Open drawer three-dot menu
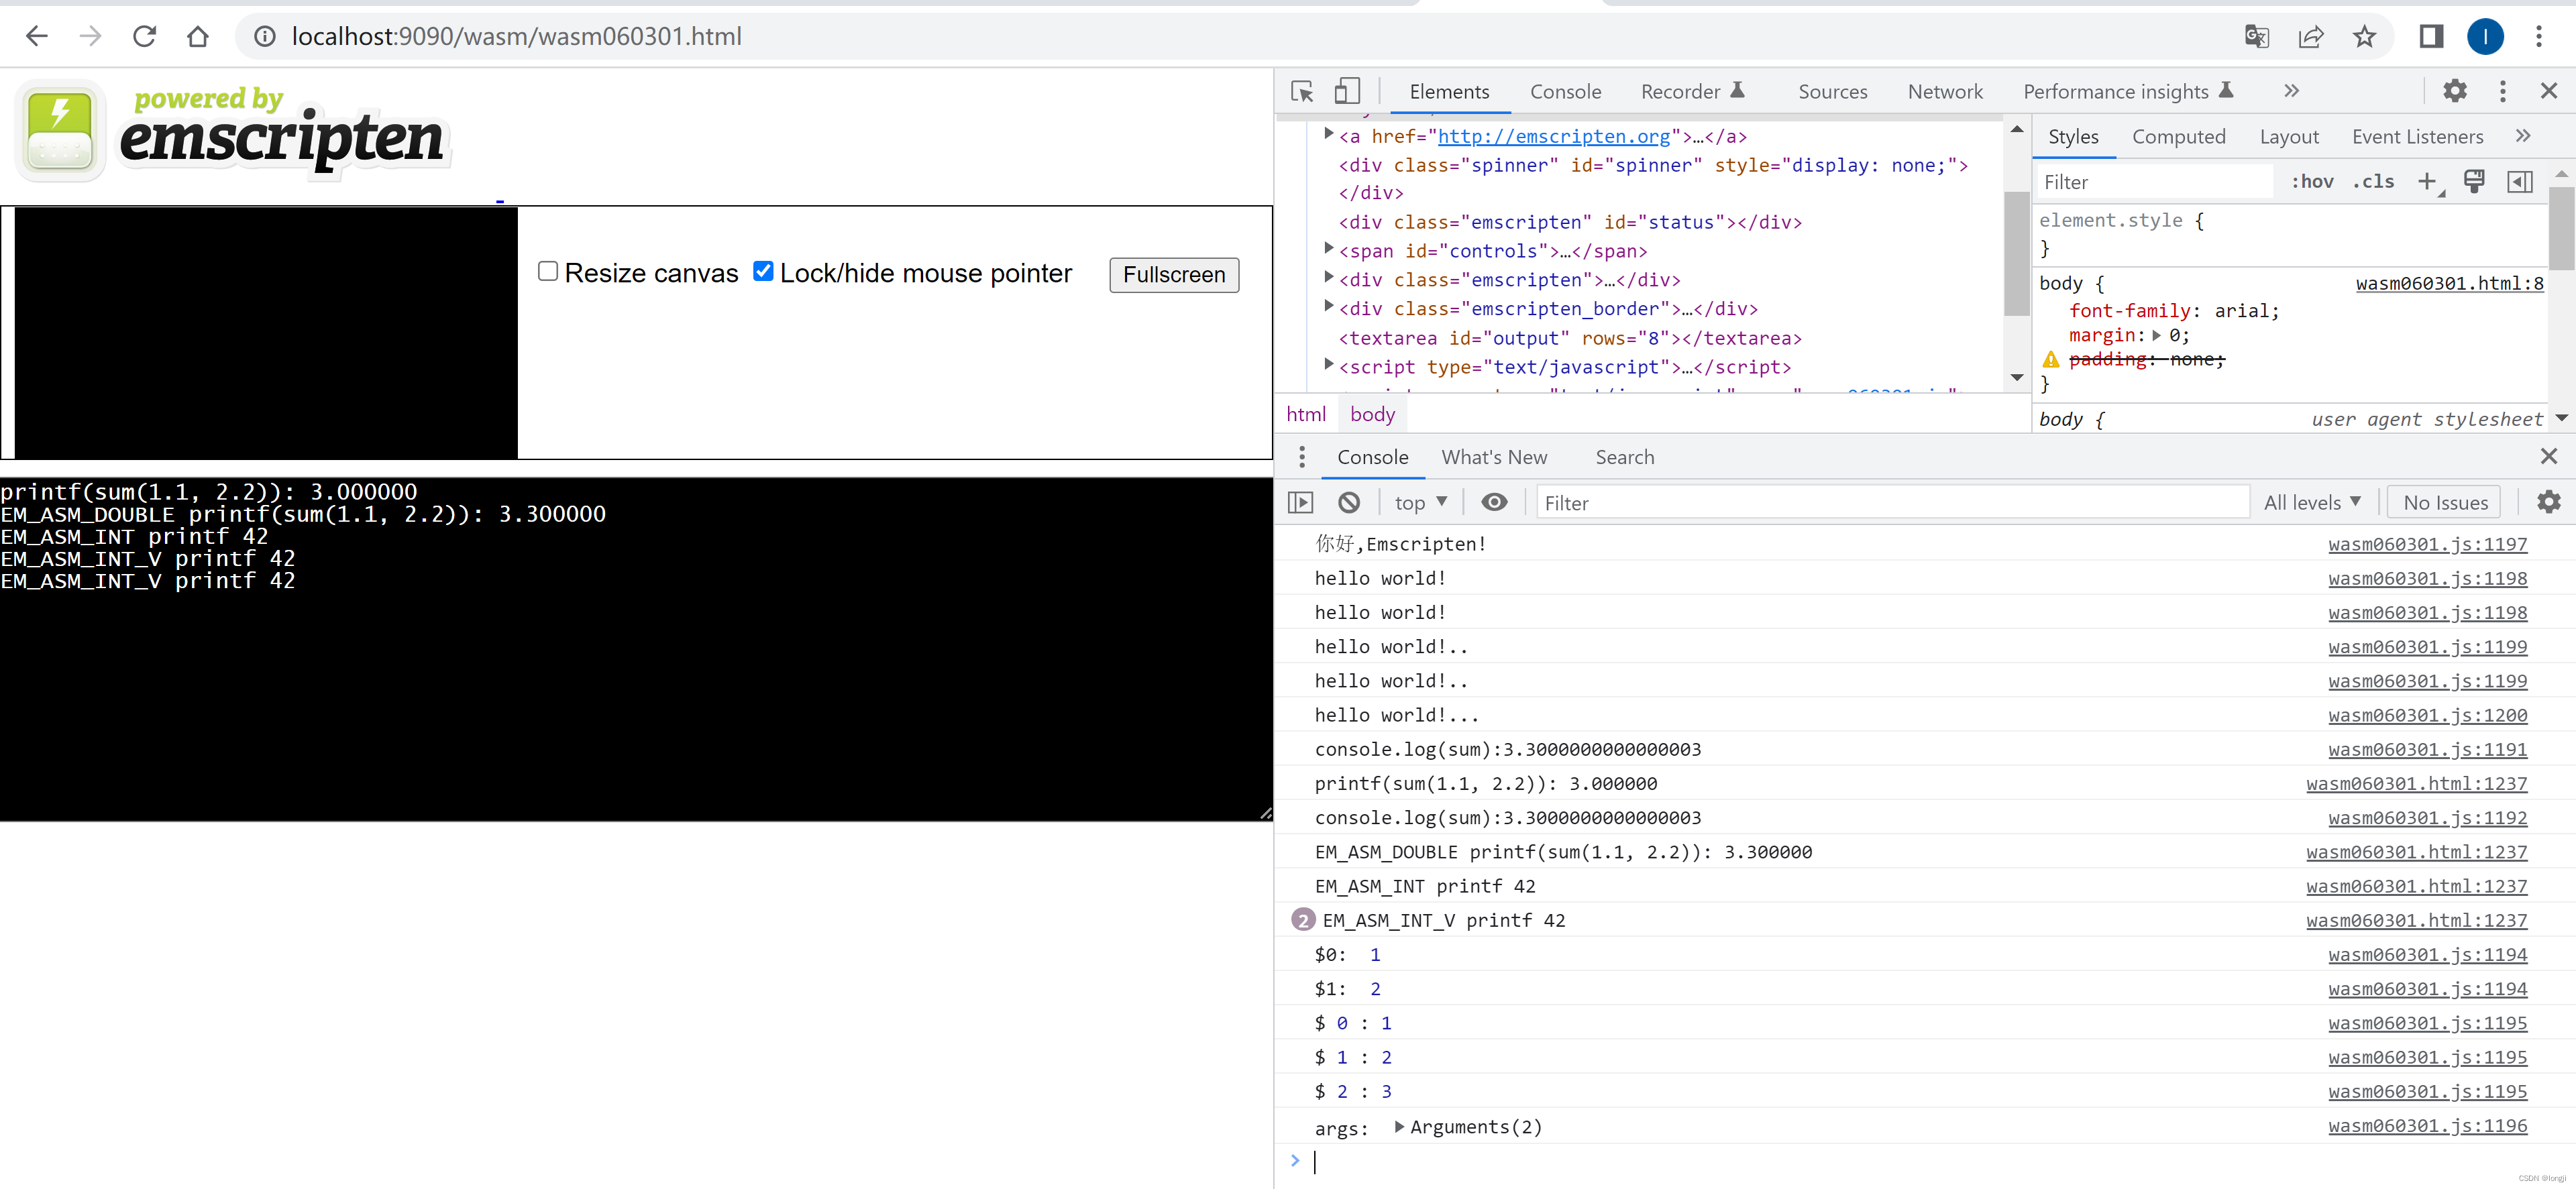The image size is (2576, 1189). coord(1301,457)
